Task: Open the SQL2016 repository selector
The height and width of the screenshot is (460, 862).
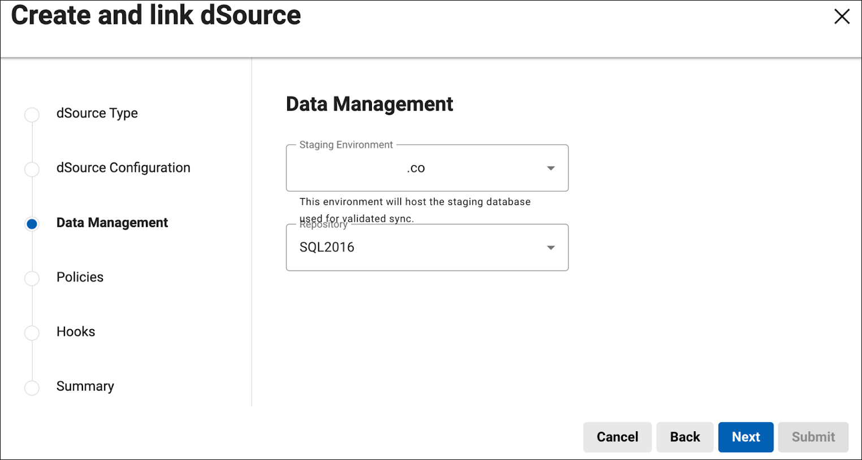Action: 418,248
